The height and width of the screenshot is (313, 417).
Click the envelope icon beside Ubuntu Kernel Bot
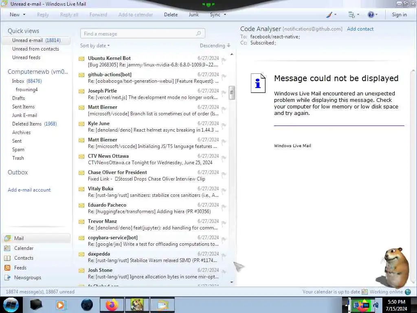pyautogui.click(x=81, y=59)
